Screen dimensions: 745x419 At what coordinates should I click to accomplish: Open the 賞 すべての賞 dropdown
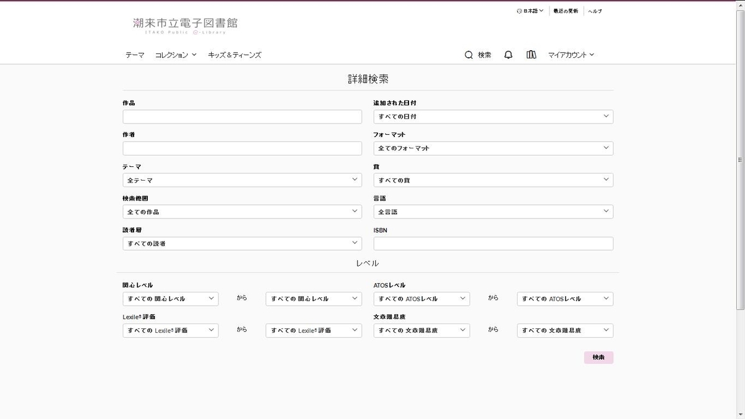[x=494, y=180]
